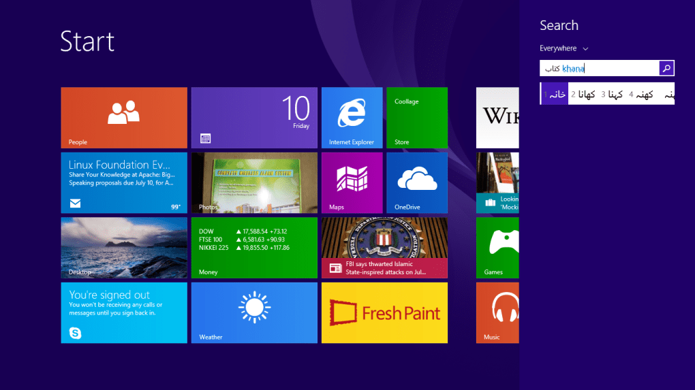
Task: Launch the Weather tile
Action: (254, 312)
